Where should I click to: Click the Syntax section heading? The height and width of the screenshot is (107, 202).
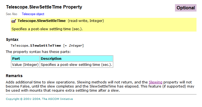click(x=12, y=40)
